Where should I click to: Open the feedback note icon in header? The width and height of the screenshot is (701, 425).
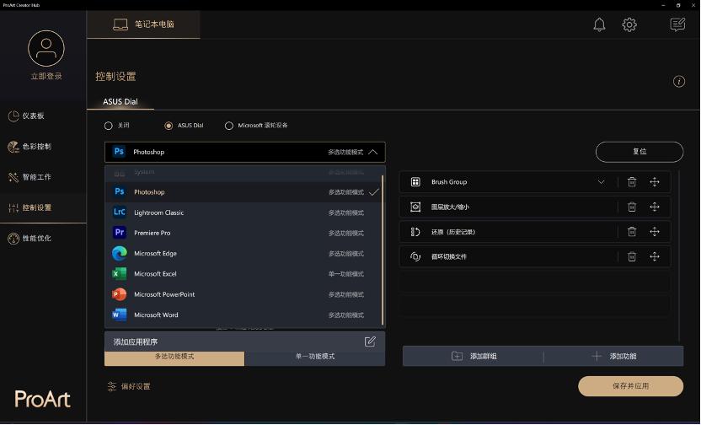tap(677, 24)
